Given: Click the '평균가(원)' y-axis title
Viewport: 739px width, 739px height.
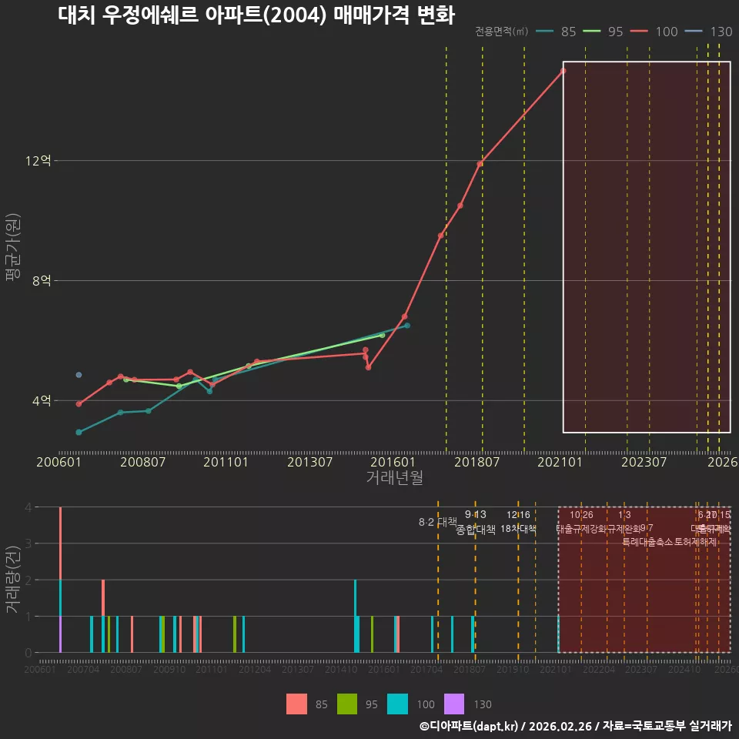Looking at the screenshot, I should pos(13,247).
